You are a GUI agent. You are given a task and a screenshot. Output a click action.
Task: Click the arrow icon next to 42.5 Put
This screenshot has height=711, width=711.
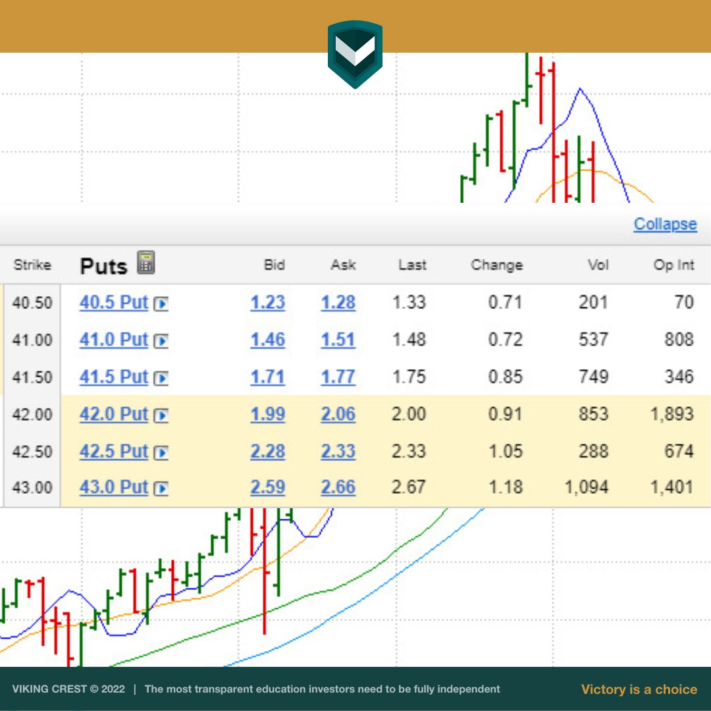161,452
